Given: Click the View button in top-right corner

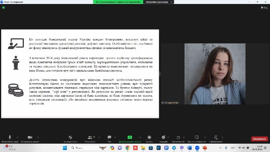Looking at the screenshot, I should (264, 8).
